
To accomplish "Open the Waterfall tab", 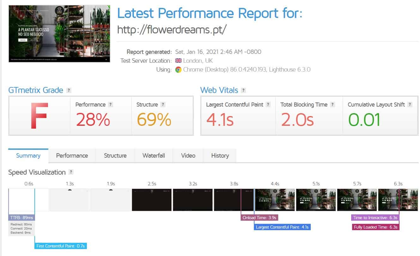I will tap(154, 156).
